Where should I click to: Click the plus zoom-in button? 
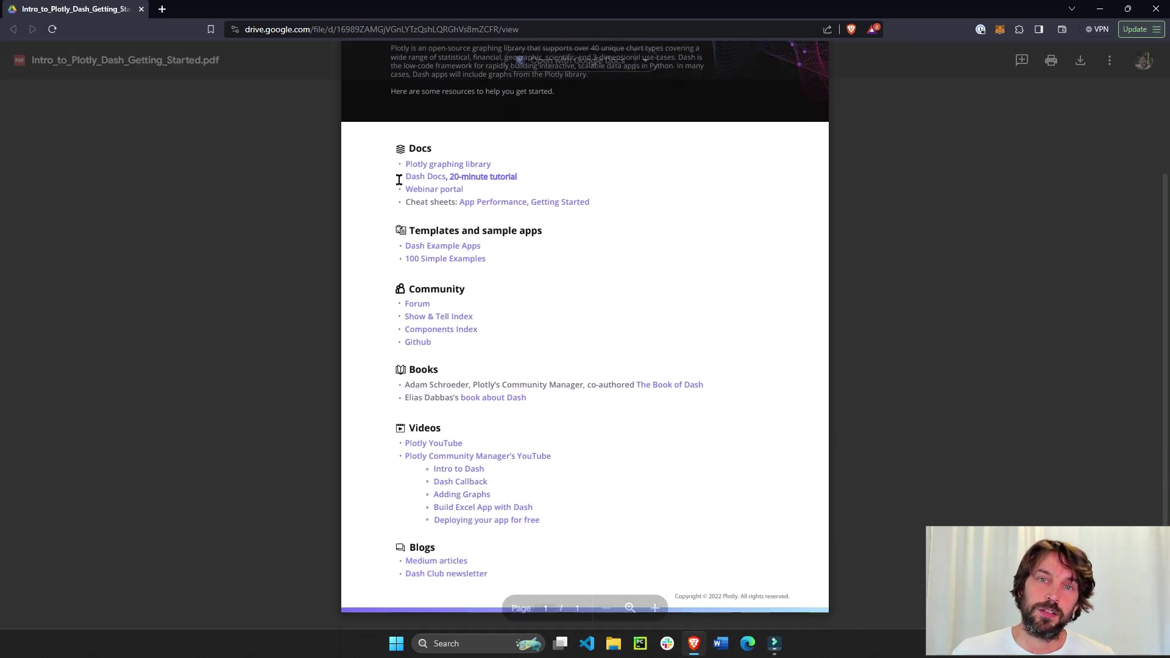654,608
